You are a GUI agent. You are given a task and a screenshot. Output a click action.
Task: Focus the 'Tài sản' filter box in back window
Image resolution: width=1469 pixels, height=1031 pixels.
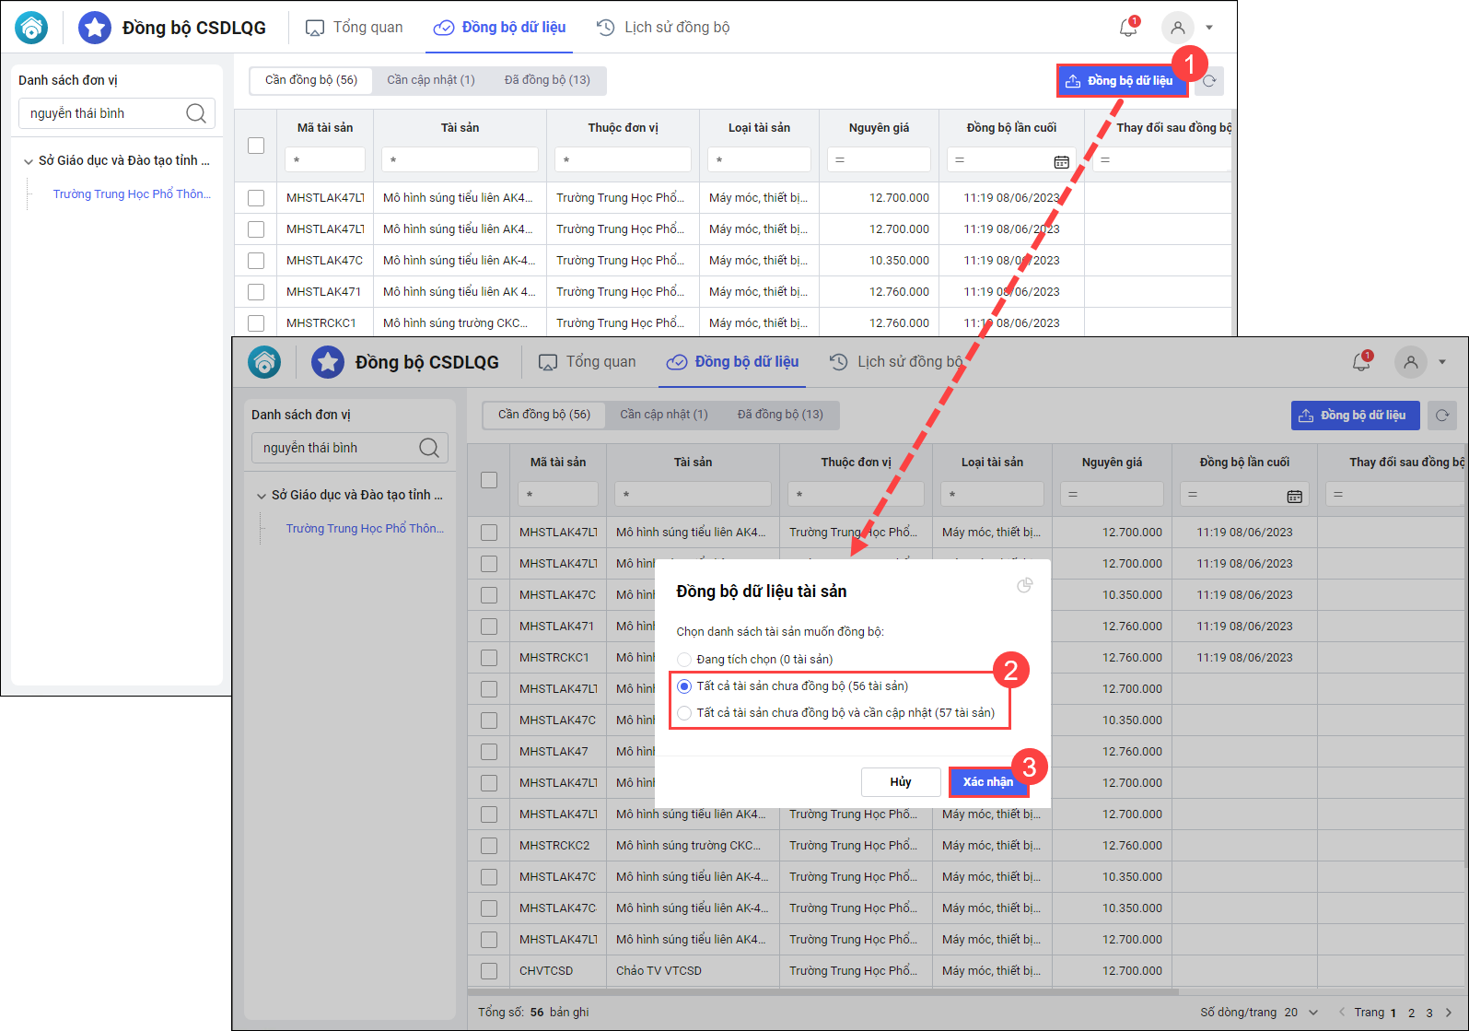tap(460, 159)
